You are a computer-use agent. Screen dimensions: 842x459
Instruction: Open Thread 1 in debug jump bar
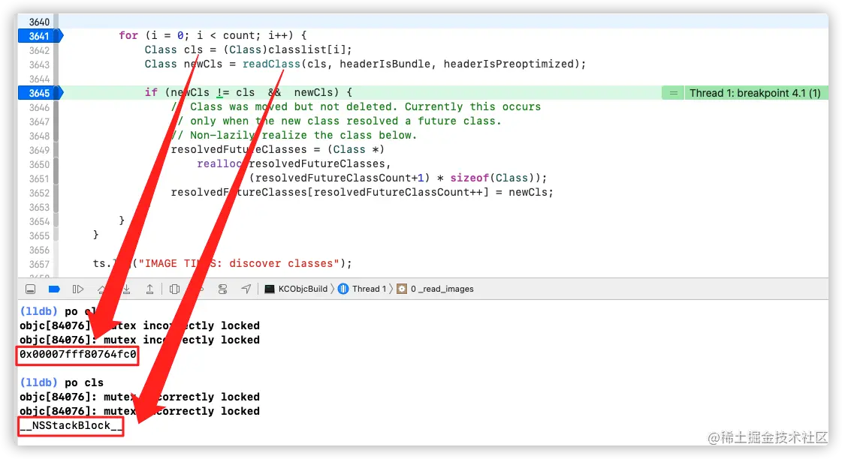(x=363, y=289)
